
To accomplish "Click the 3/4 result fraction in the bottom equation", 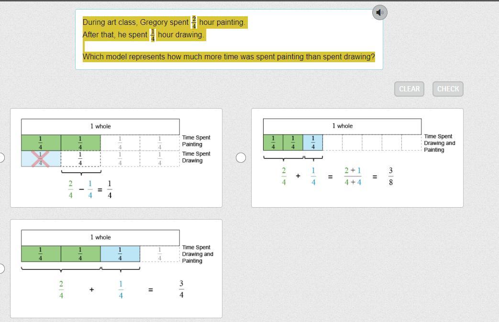I will (181, 289).
